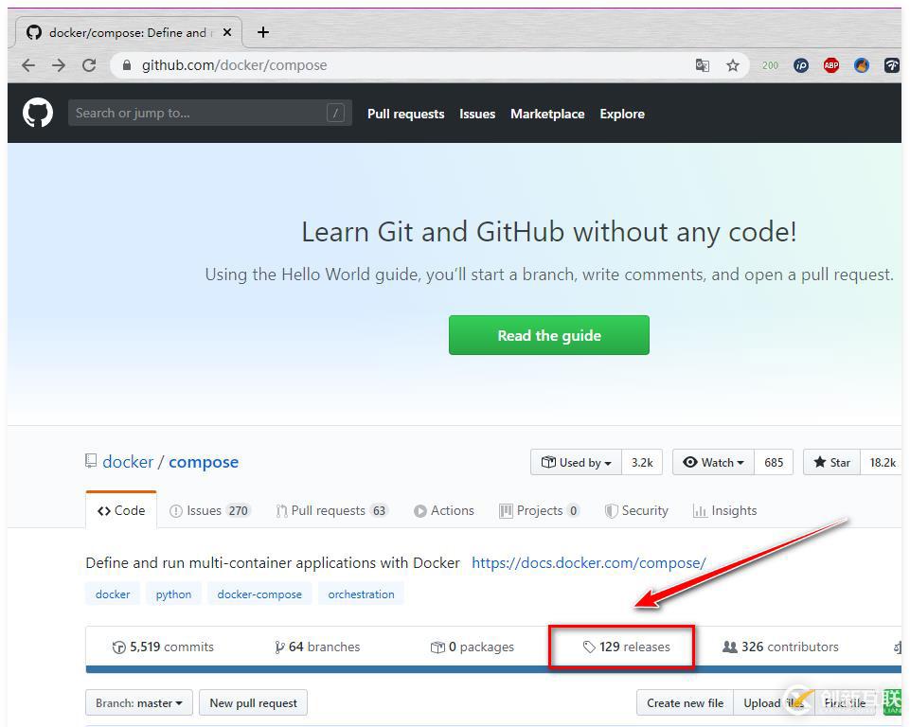
Task: Click the docker-compose topic tag
Action: (259, 594)
